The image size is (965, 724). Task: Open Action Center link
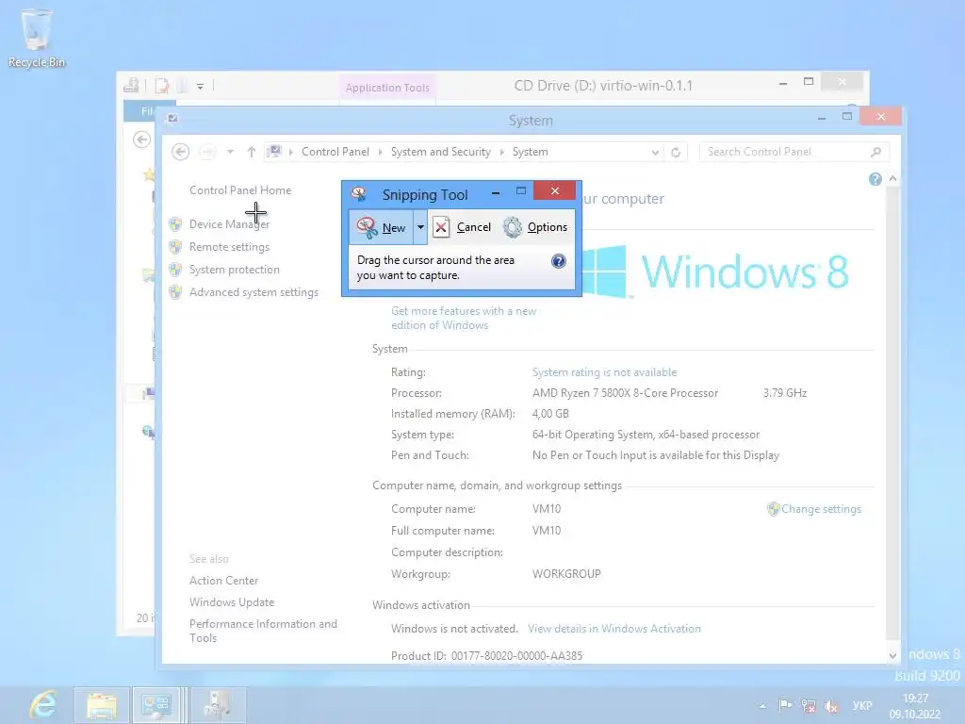tap(223, 581)
